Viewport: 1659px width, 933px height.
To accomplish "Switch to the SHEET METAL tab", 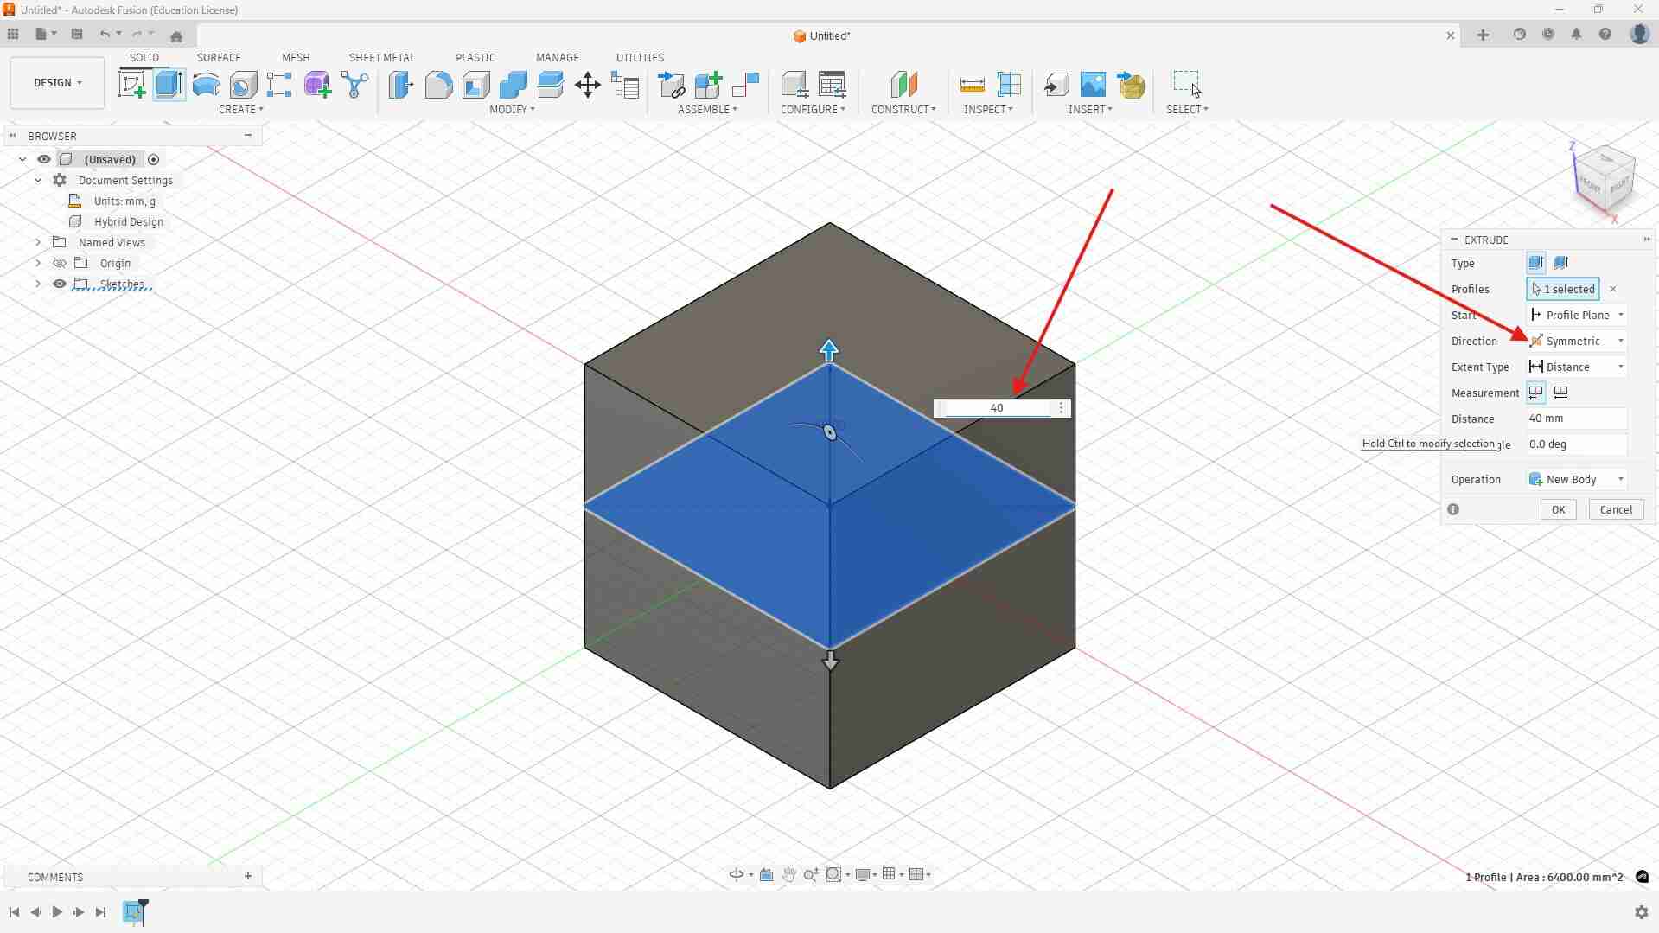I will 381,57.
